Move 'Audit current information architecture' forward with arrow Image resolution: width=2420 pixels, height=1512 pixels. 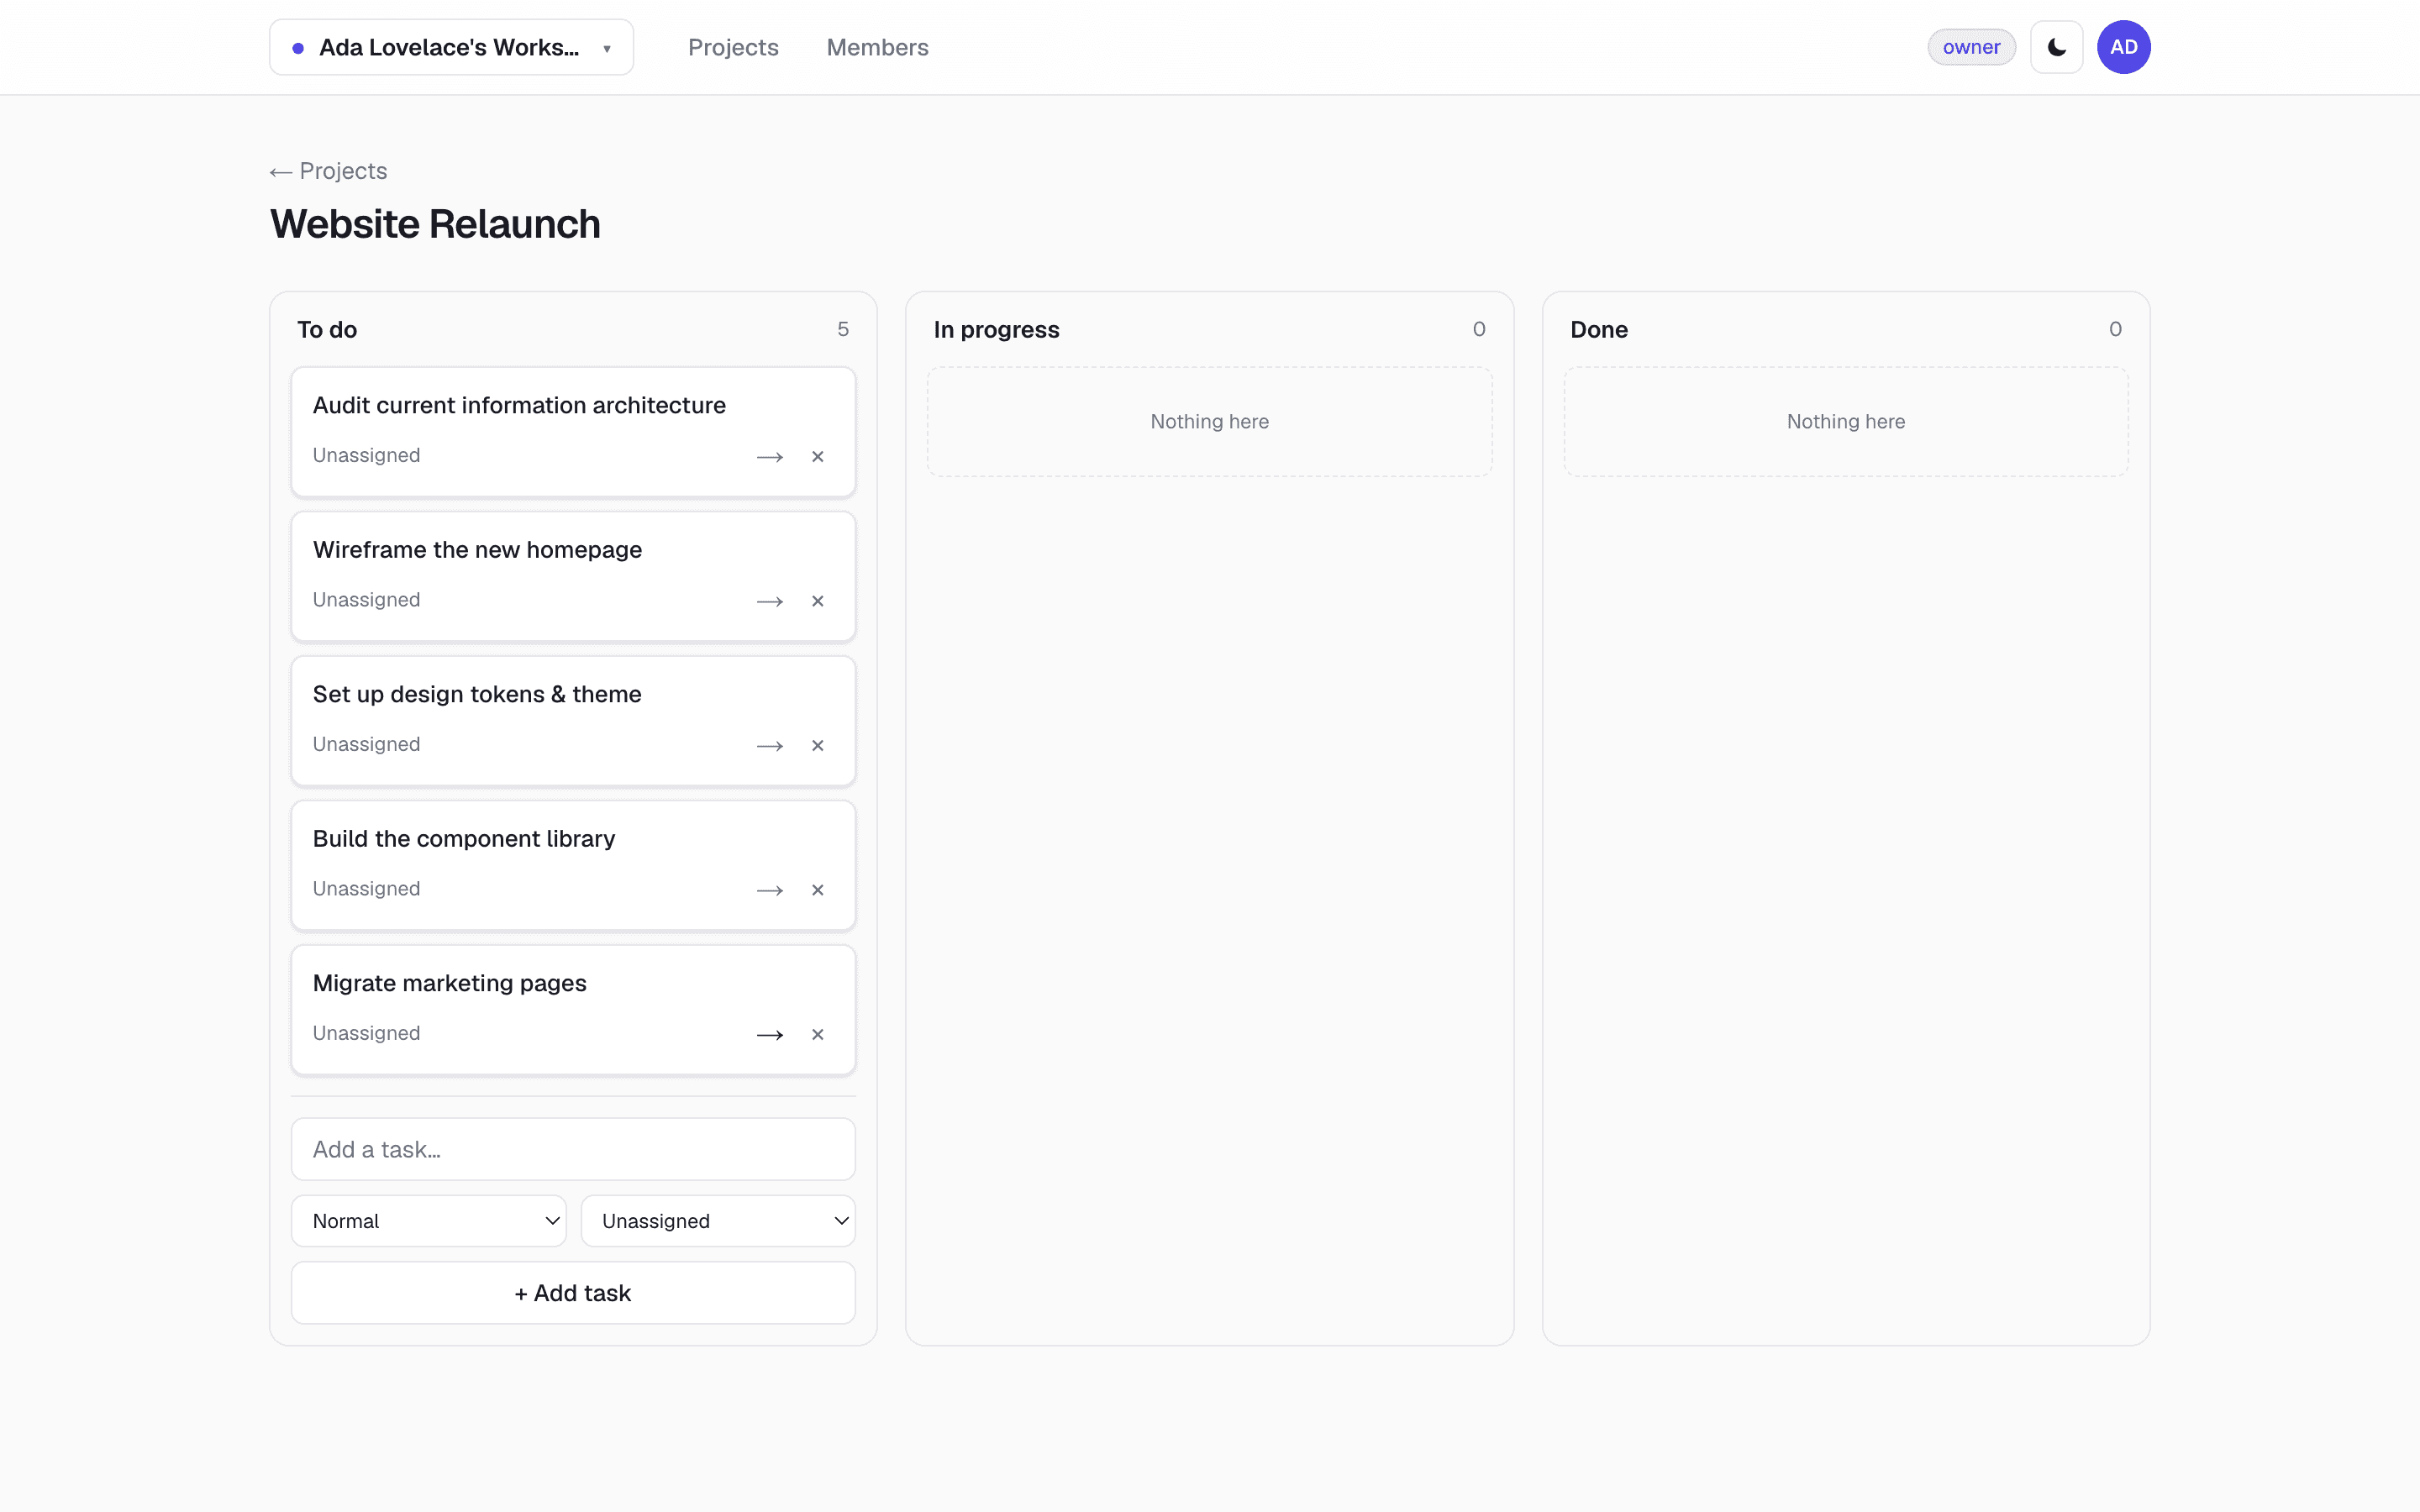769,457
